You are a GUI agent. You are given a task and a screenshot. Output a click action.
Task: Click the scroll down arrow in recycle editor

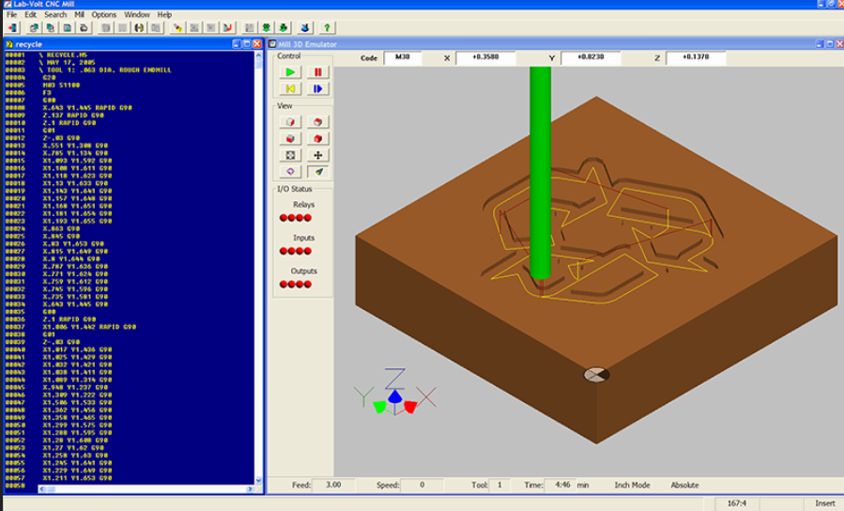coord(259,481)
